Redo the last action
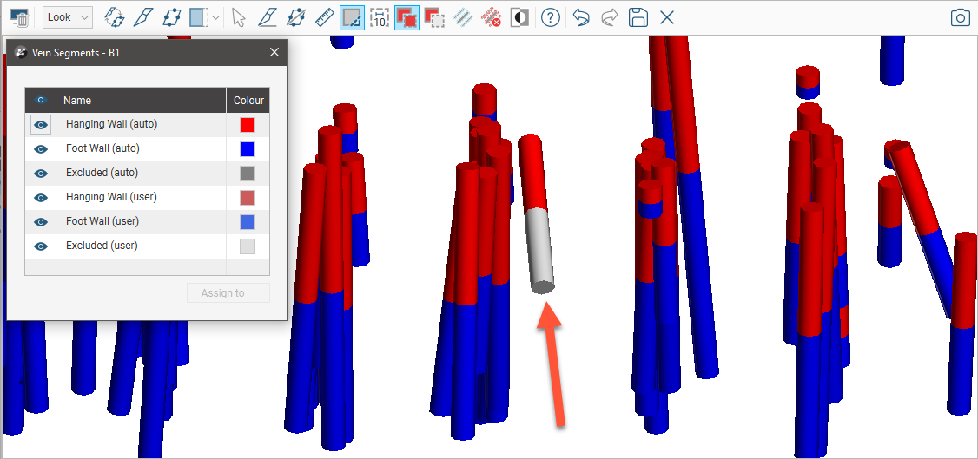This screenshot has width=978, height=459. point(610,17)
